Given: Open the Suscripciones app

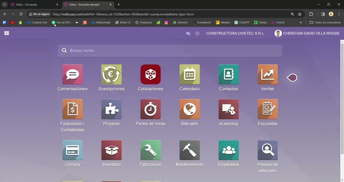Looking at the screenshot, I should pos(112,75).
